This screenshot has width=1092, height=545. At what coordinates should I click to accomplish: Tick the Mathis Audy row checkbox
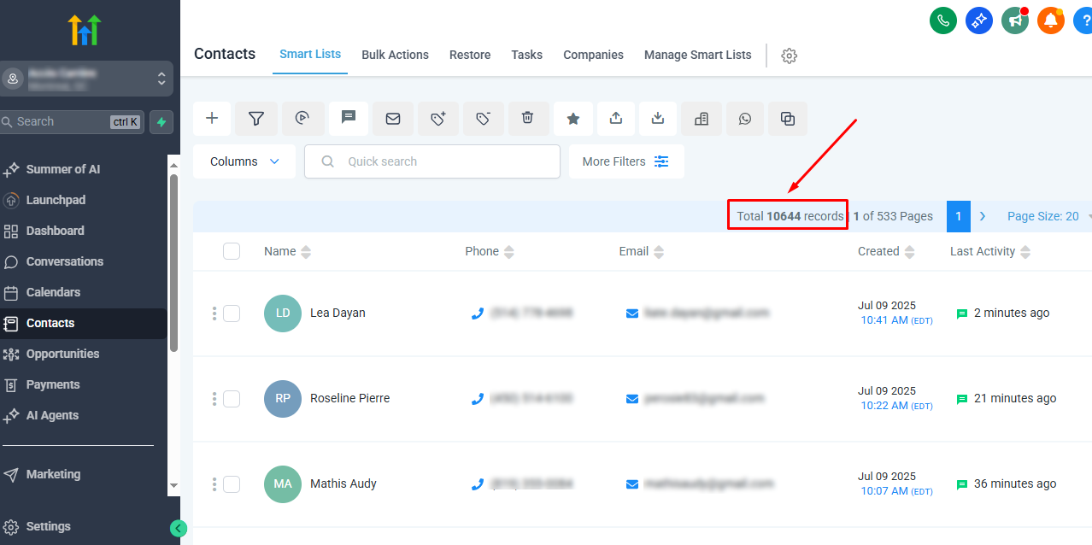tap(232, 484)
